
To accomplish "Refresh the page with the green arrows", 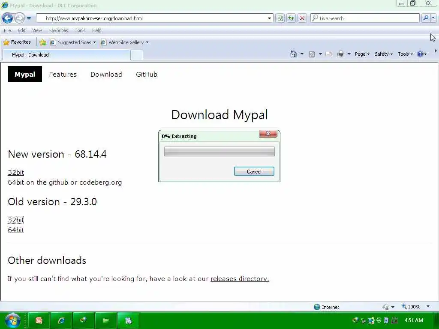I will pos(291,18).
